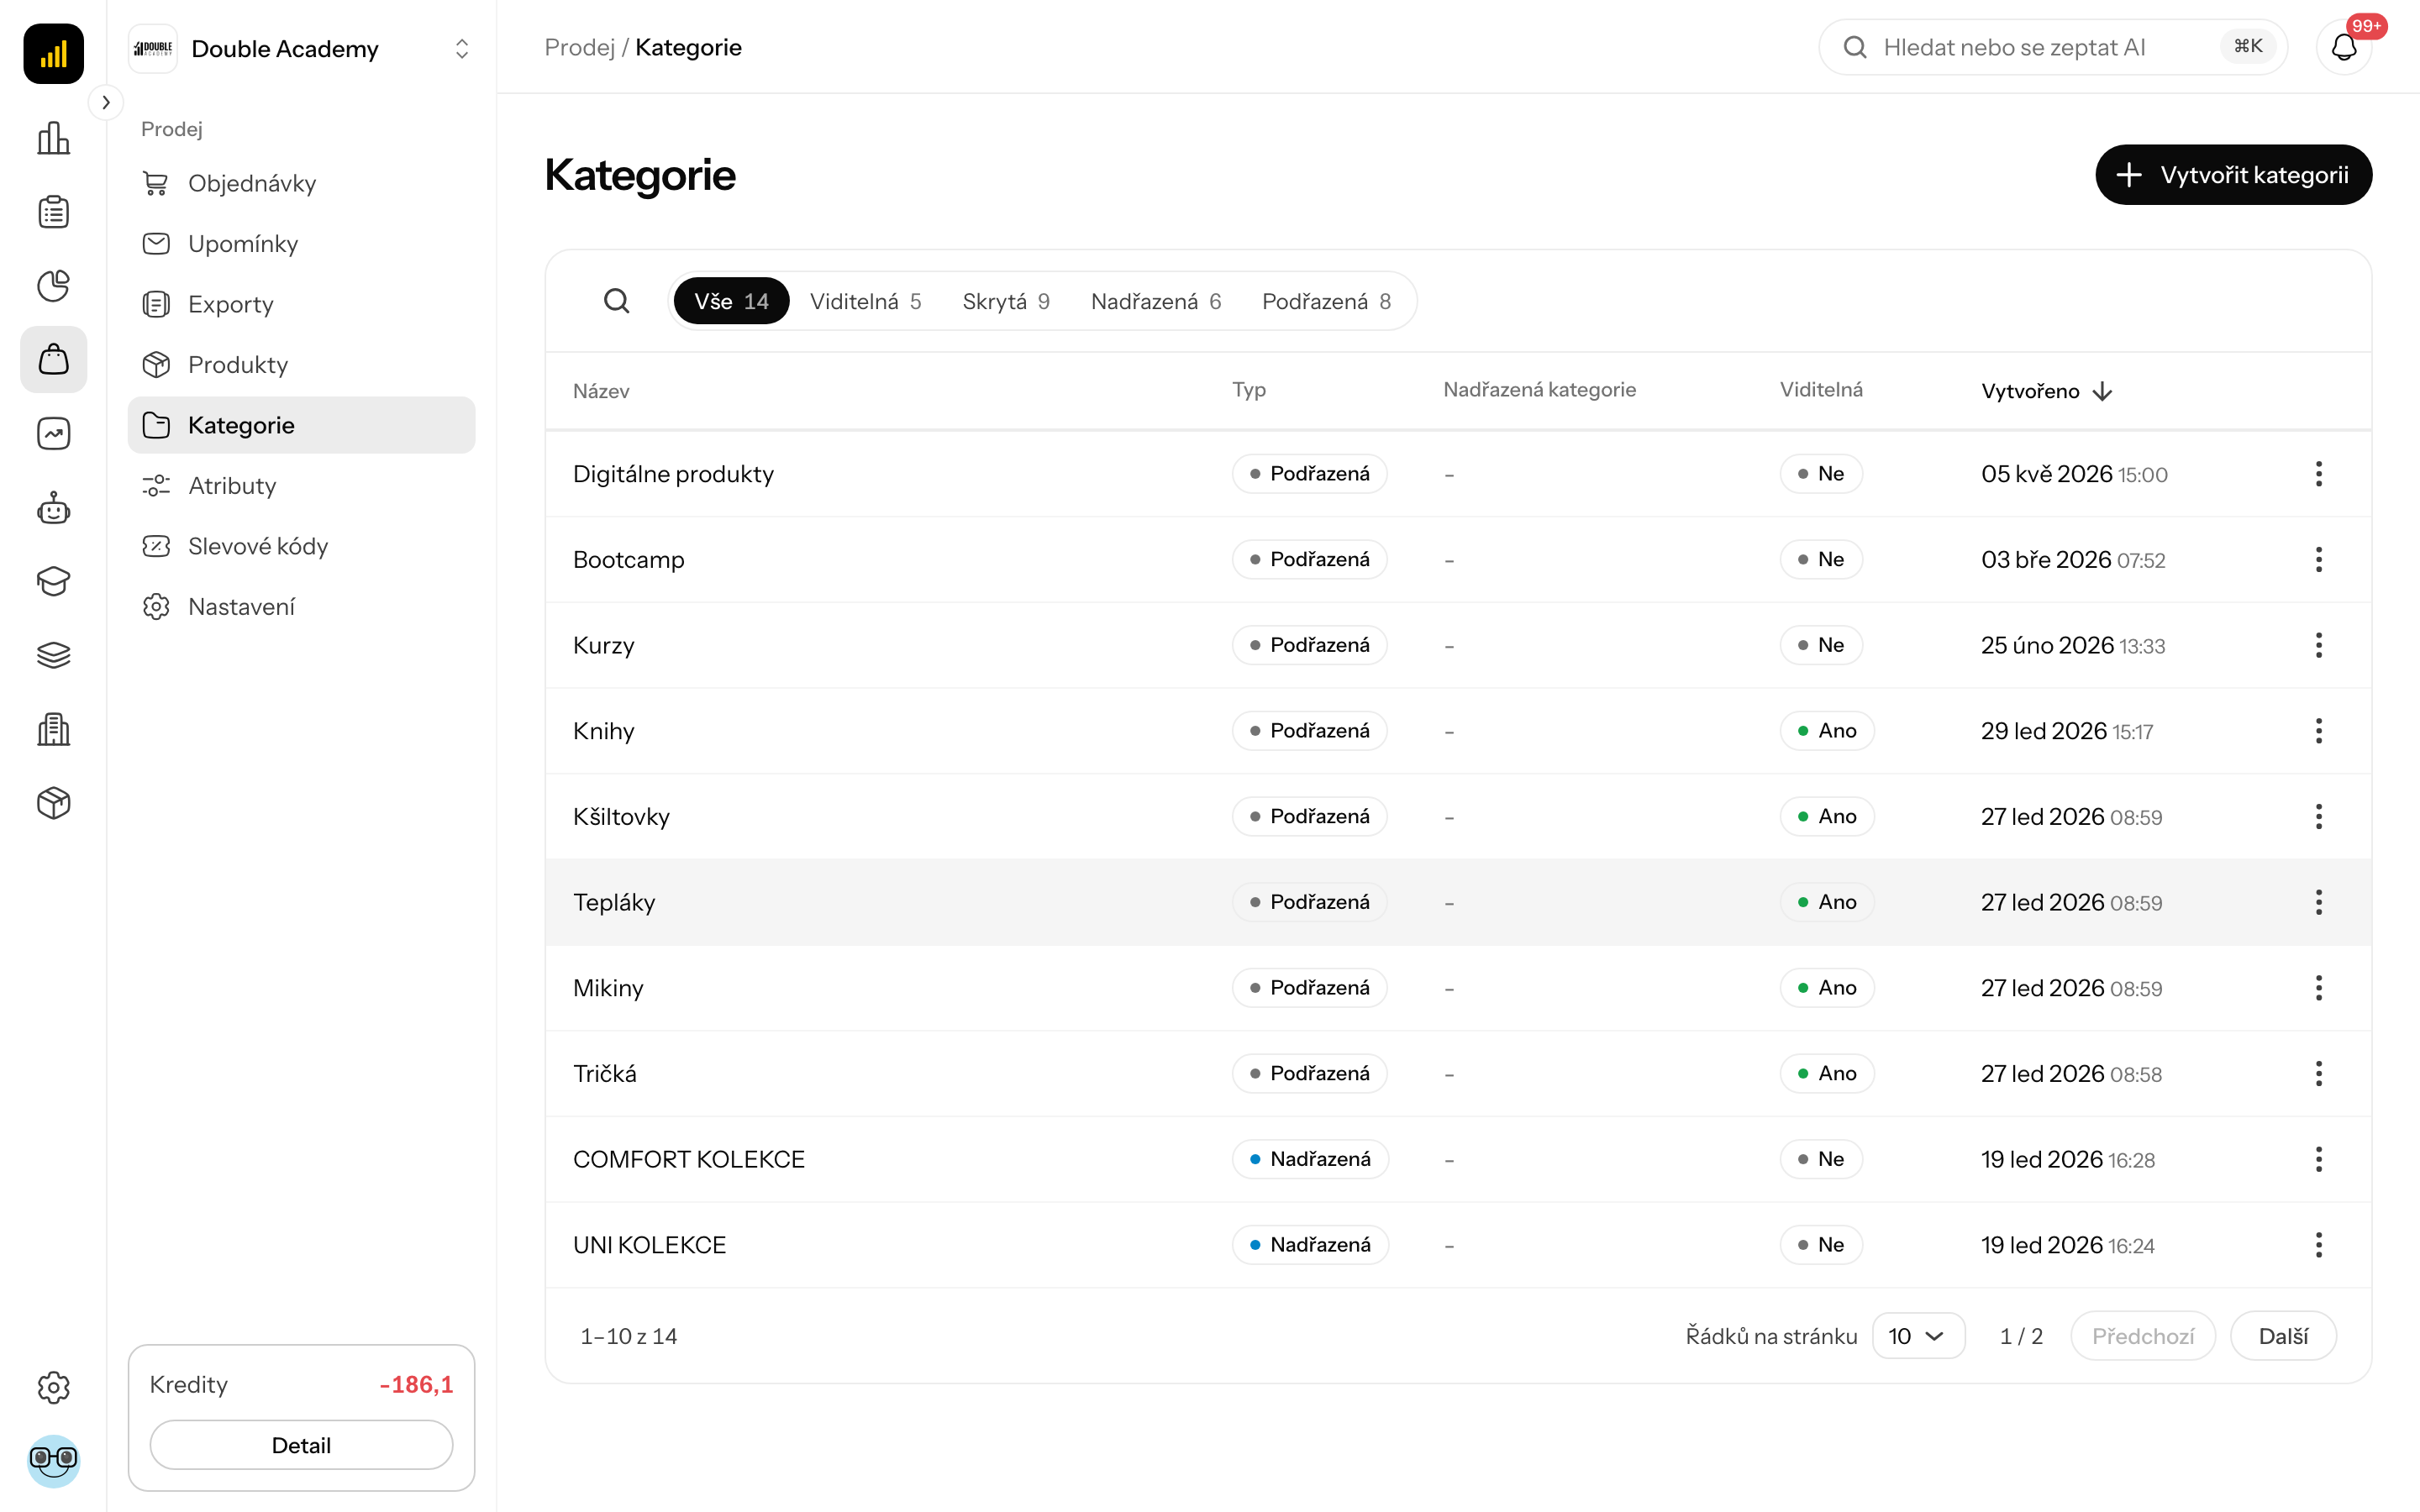Open Atributy in the sidebar
This screenshot has height=1512, width=2420.
pyautogui.click(x=301, y=486)
